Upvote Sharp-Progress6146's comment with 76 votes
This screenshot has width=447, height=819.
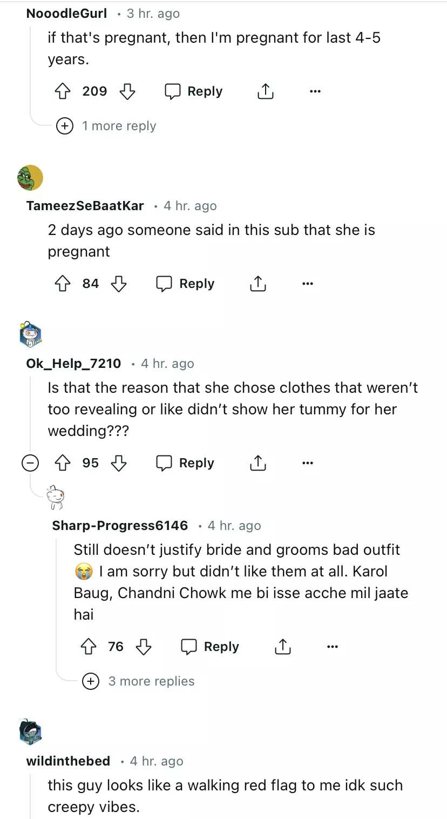[89, 647]
